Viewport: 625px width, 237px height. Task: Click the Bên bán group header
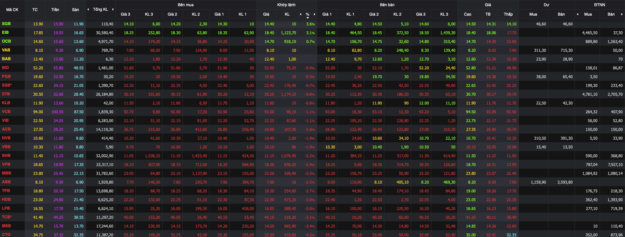coord(387,5)
